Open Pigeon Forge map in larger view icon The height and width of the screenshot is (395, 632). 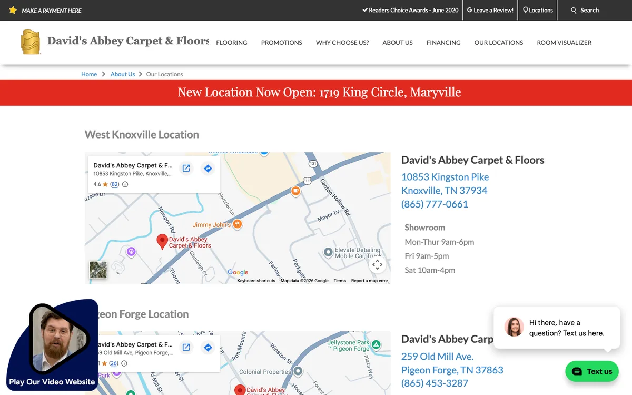(186, 348)
